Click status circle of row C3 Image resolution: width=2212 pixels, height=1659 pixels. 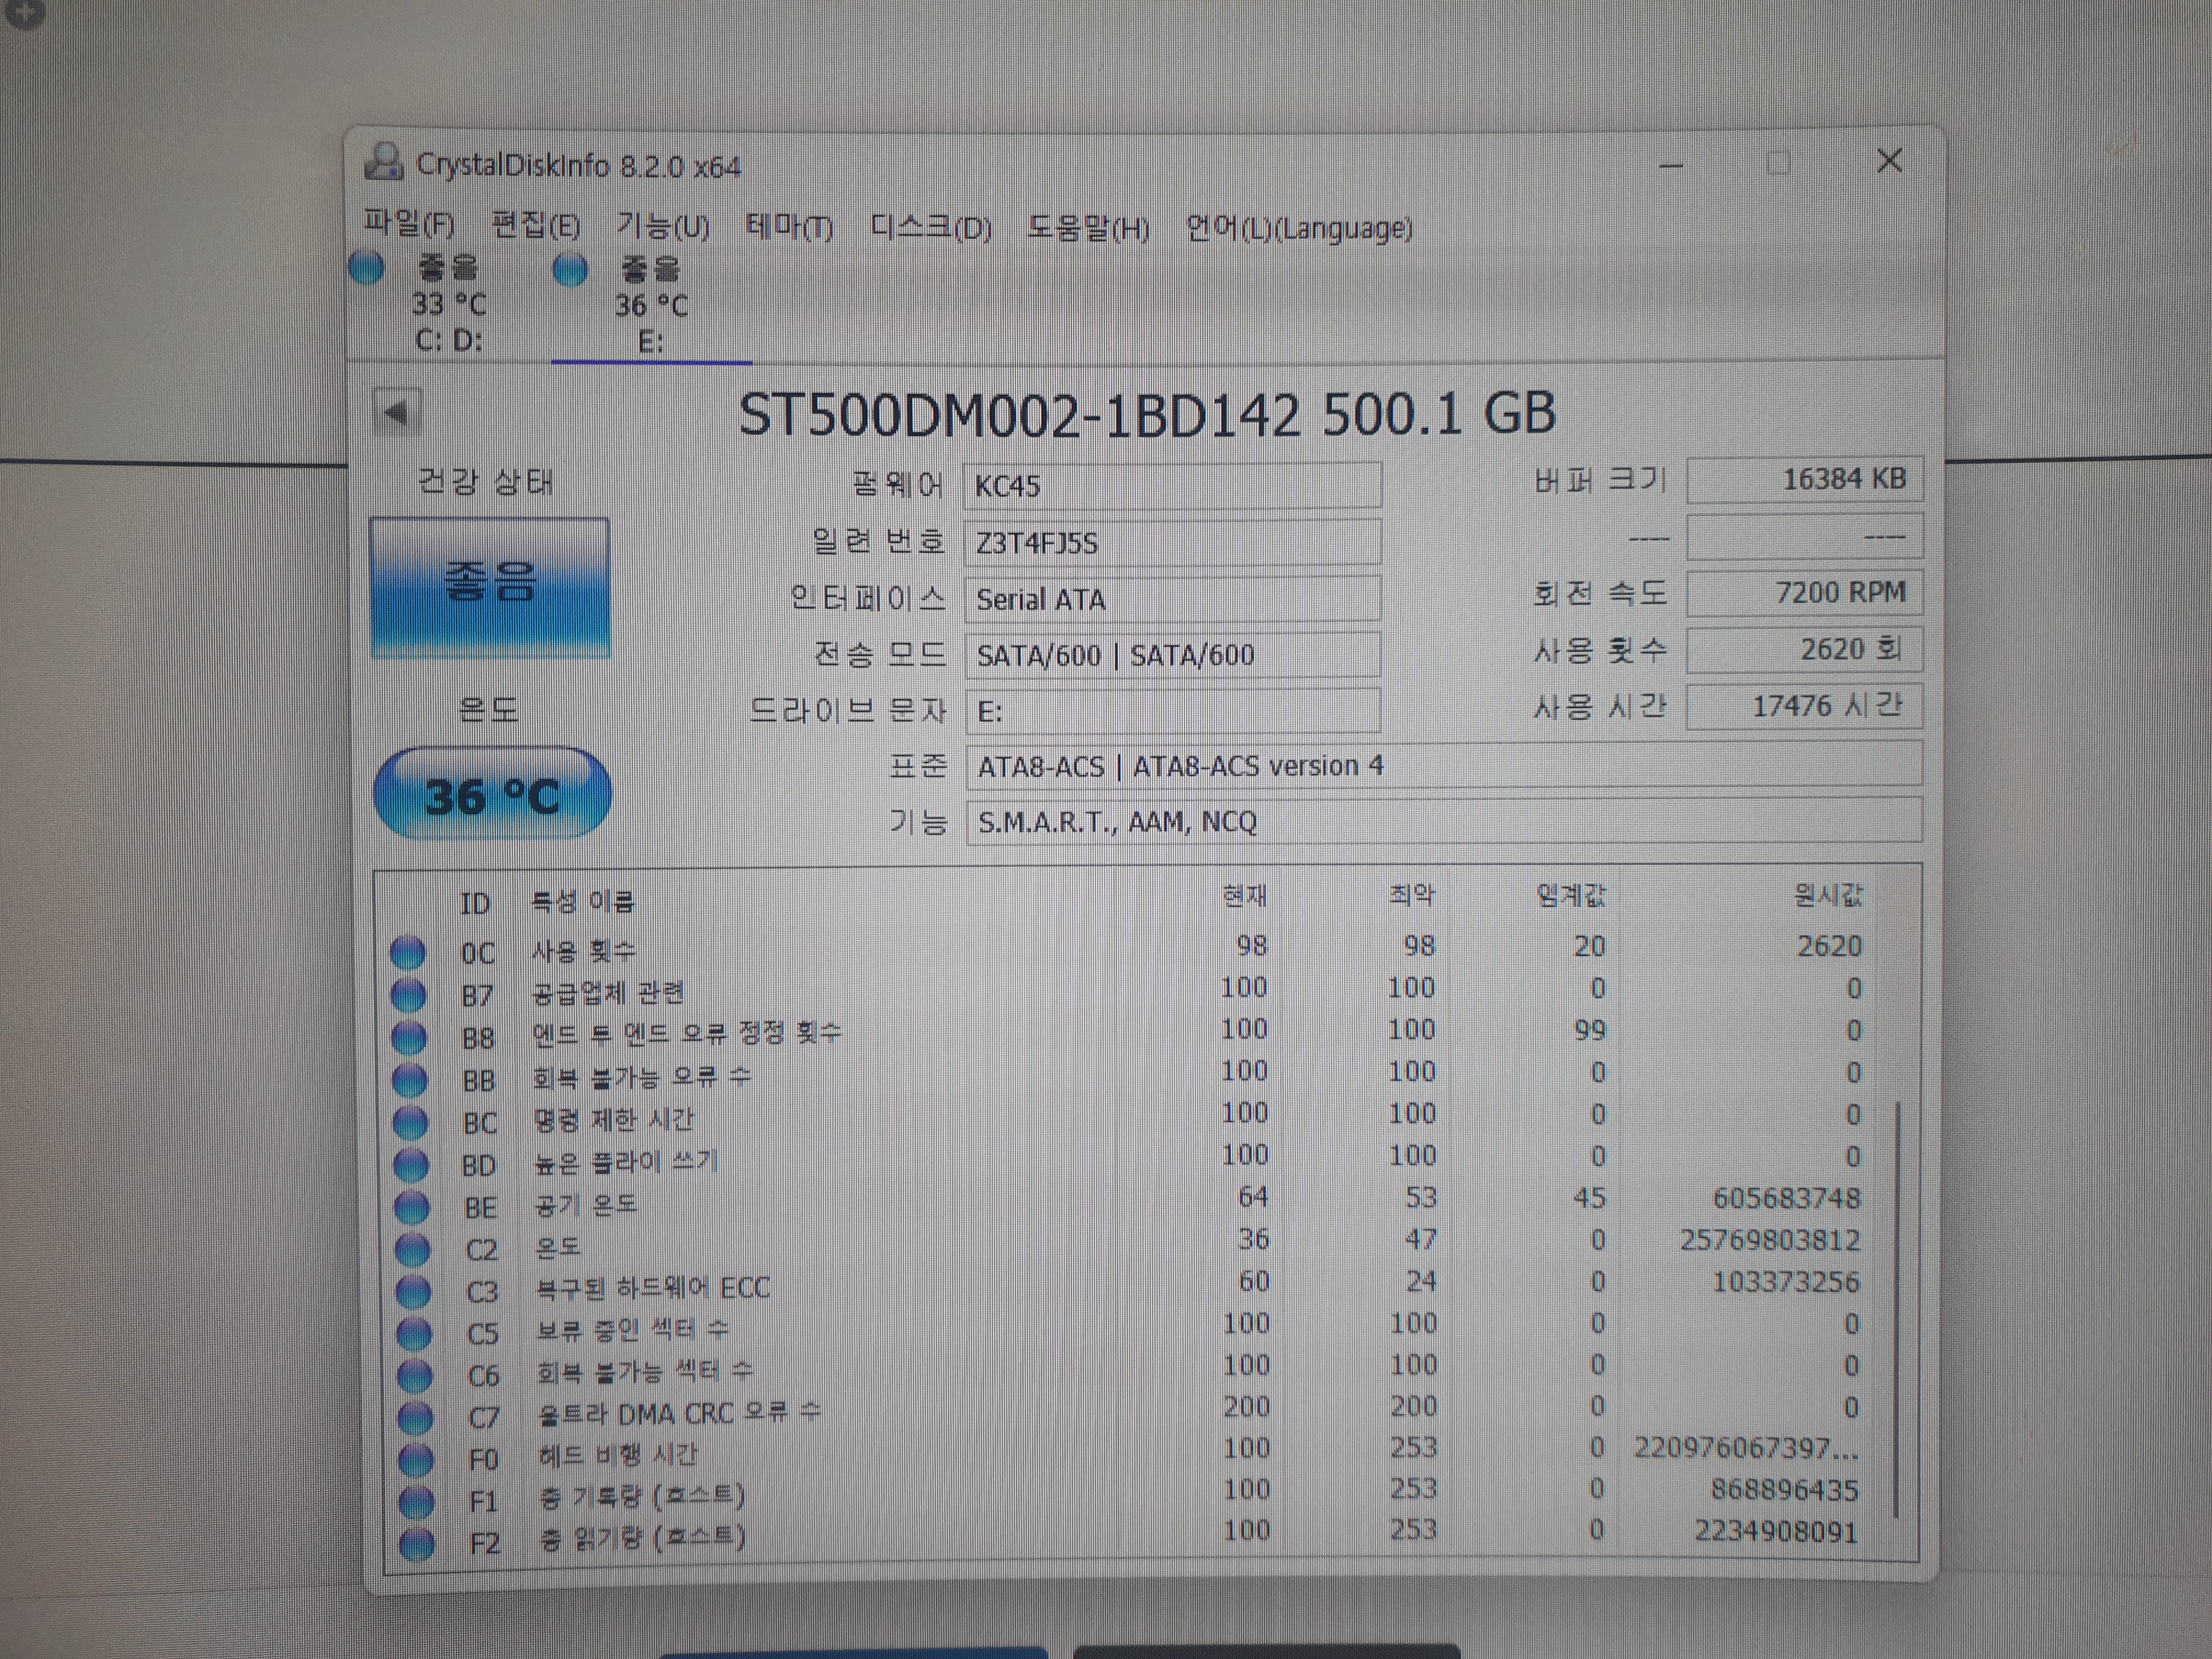(413, 1291)
